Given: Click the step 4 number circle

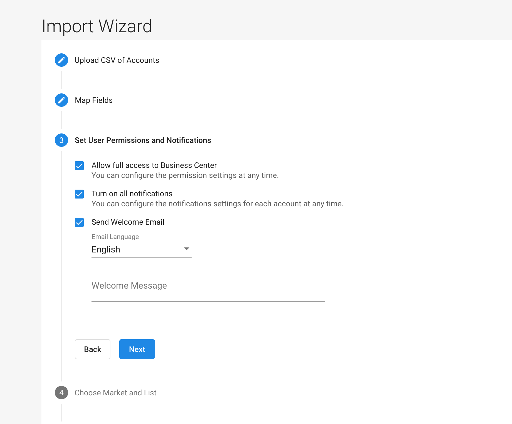Looking at the screenshot, I should pyautogui.click(x=61, y=393).
